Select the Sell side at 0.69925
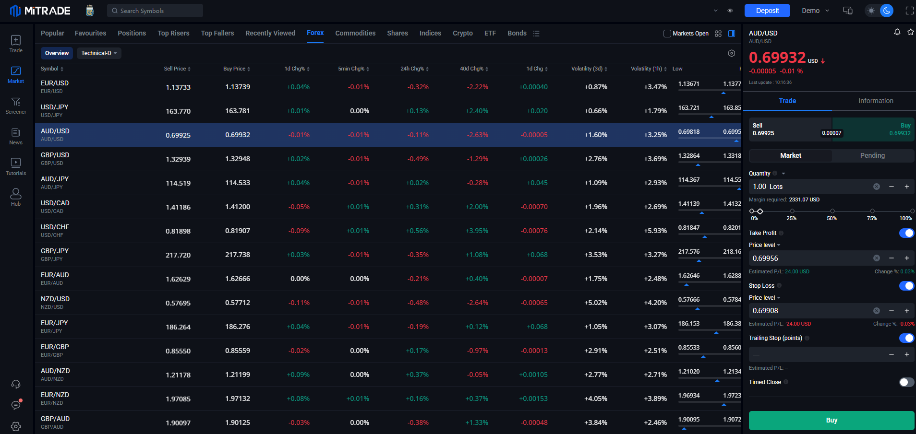This screenshot has width=916, height=434. [789, 129]
